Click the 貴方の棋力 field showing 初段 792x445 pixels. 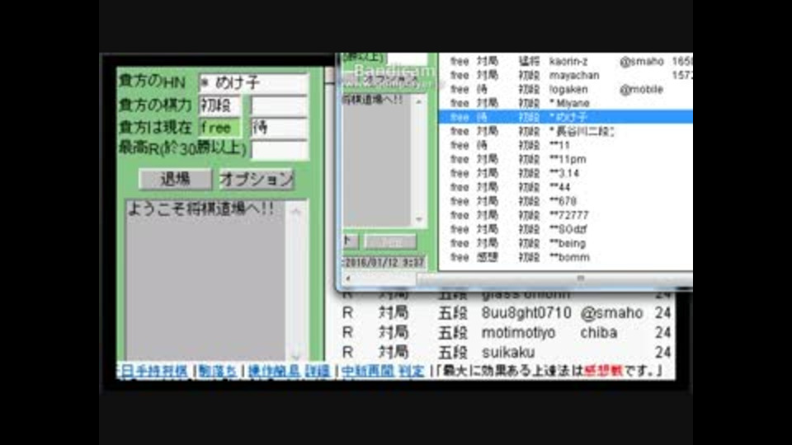(x=219, y=105)
